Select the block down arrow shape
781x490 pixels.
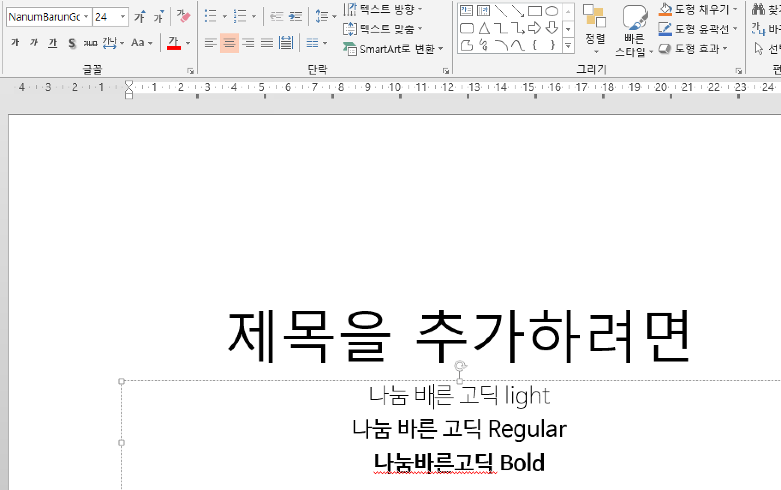[552, 28]
